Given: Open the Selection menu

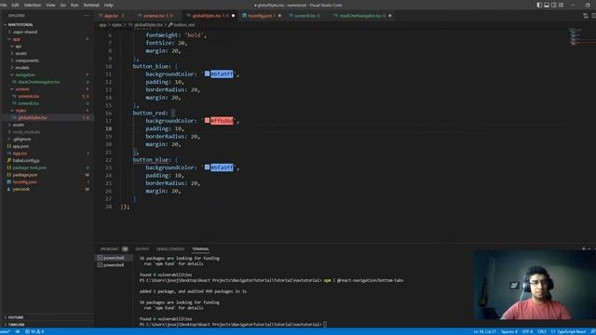Looking at the screenshot, I should [x=33, y=5].
